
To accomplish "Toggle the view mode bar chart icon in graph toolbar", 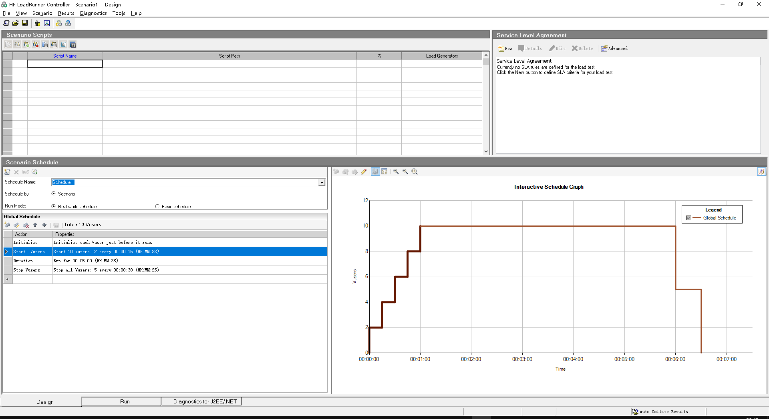I will point(375,172).
